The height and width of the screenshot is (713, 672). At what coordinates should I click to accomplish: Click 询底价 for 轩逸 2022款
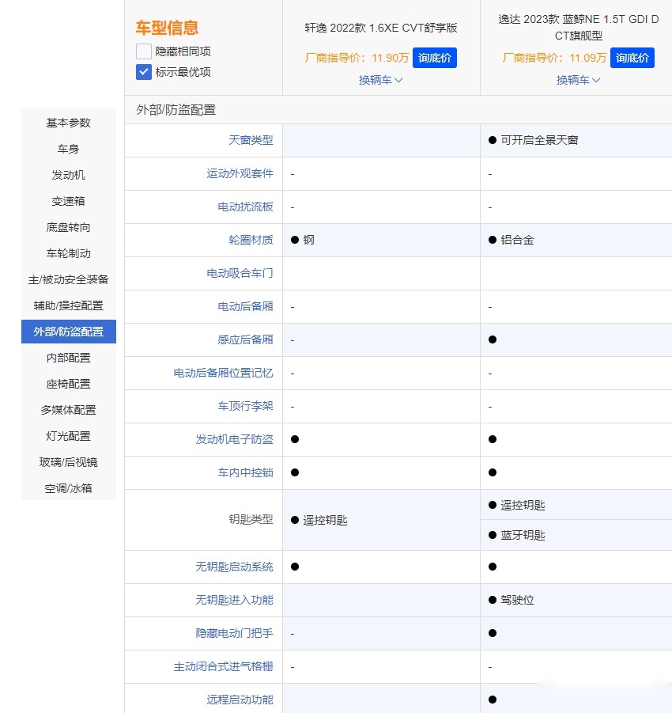pos(434,58)
